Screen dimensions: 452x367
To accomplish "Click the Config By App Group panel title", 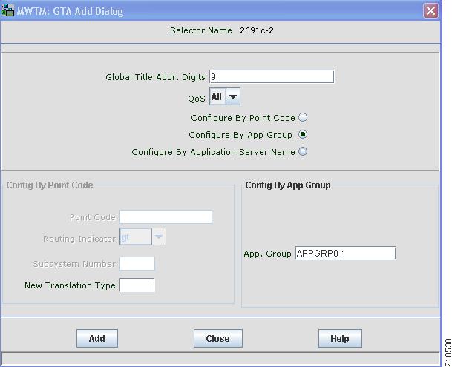I will click(x=288, y=185).
